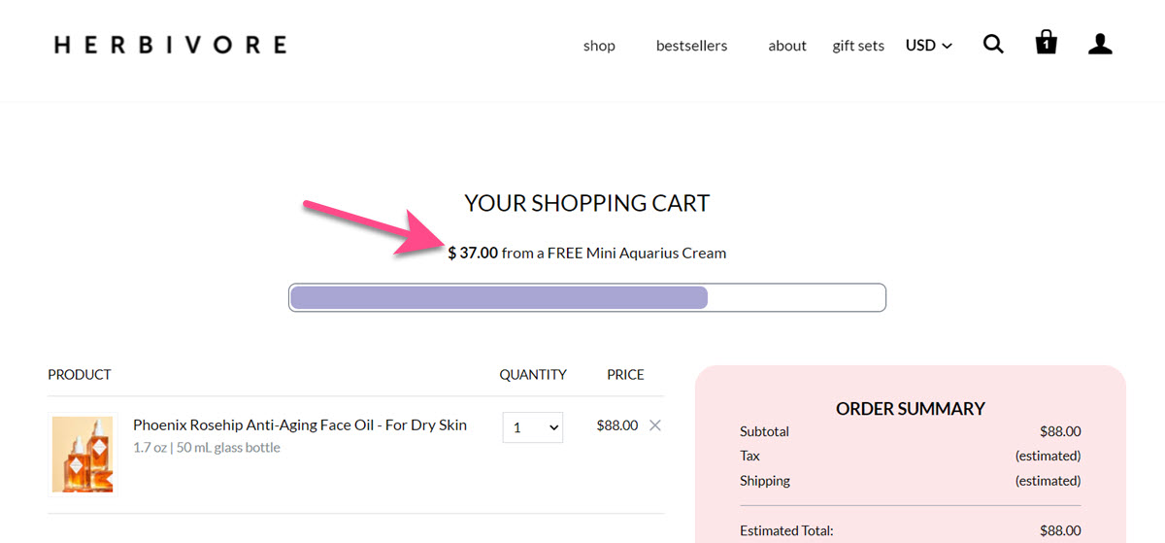Open the shopping bag cart icon
The image size is (1165, 543).
click(x=1046, y=43)
